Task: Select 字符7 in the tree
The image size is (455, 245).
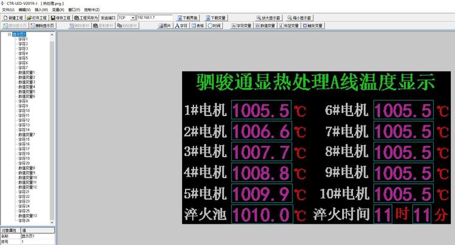Action: pos(23,68)
